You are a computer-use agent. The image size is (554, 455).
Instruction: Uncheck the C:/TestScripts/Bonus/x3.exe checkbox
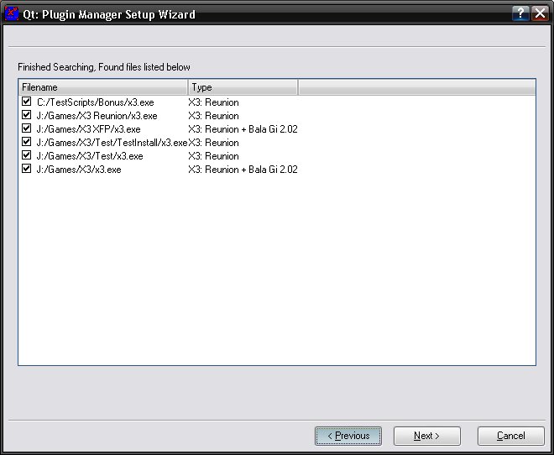tap(27, 102)
